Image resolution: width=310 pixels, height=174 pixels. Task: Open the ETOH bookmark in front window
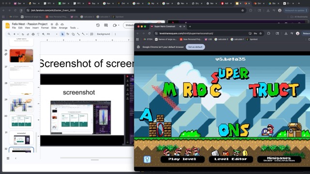click(148, 39)
